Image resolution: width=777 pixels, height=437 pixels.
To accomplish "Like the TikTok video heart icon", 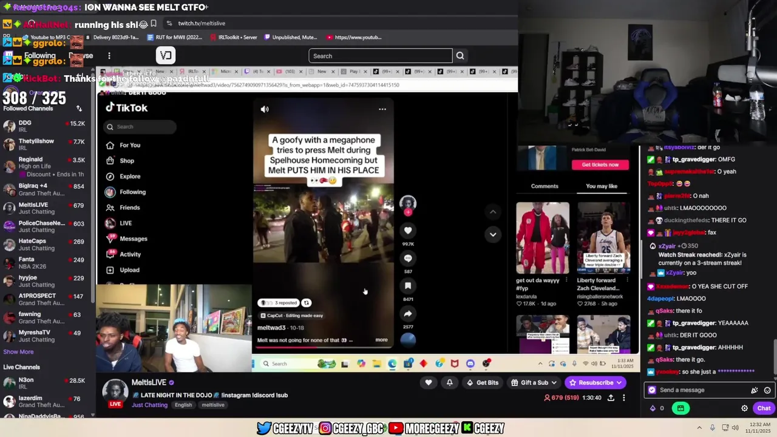I will tap(408, 231).
